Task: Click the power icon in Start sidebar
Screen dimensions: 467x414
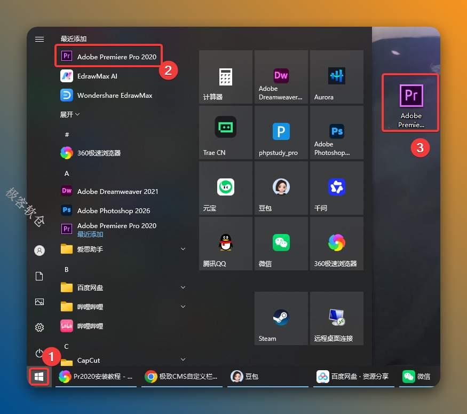Action: [39, 353]
